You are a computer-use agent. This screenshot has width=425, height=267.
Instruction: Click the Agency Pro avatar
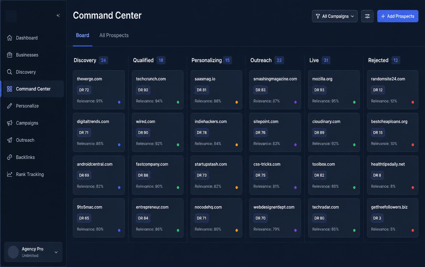point(13,252)
